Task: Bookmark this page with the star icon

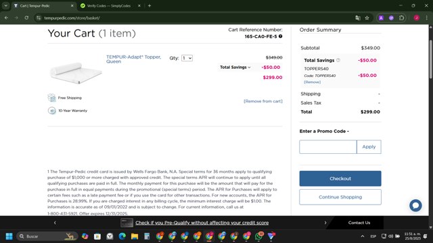Action: click(367, 18)
